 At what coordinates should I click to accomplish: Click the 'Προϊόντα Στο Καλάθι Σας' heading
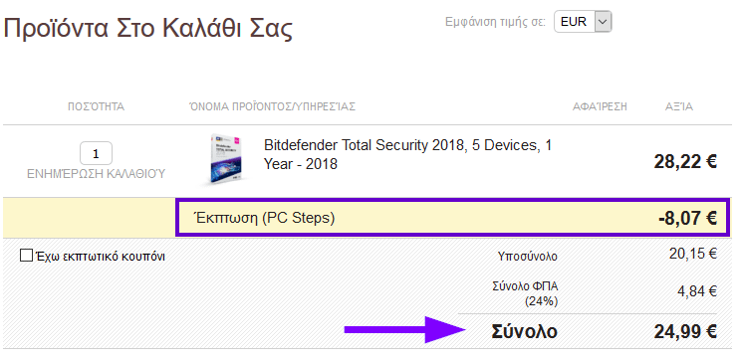click(147, 29)
